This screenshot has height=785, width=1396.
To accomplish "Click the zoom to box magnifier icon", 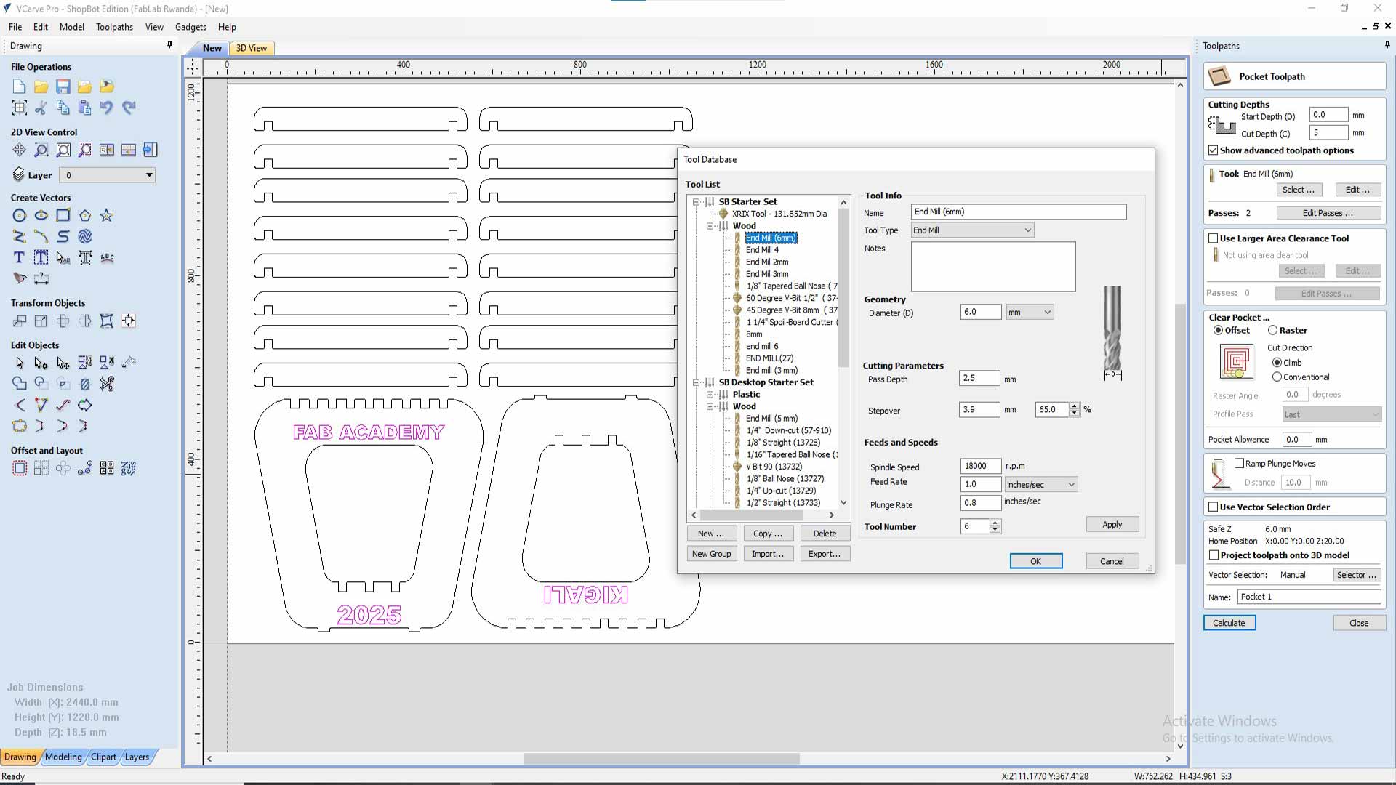I will [41, 150].
